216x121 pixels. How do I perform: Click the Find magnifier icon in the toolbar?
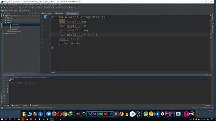point(26,8)
